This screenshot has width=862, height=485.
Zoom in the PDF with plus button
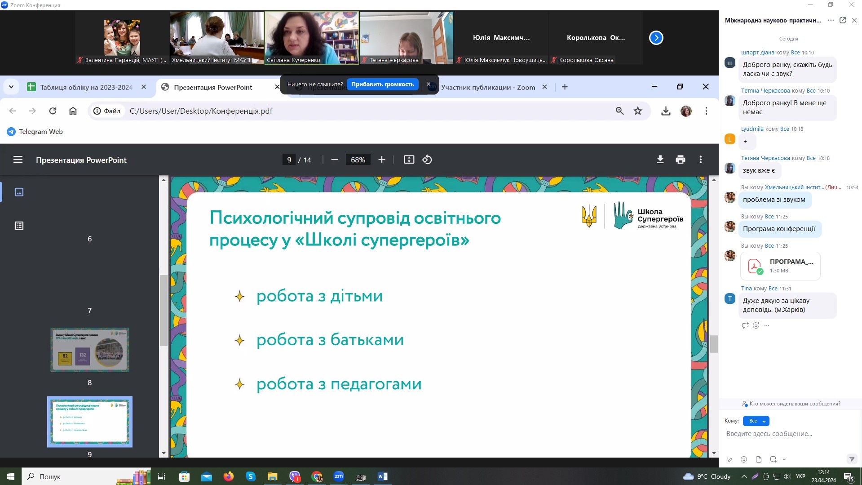coord(381,160)
